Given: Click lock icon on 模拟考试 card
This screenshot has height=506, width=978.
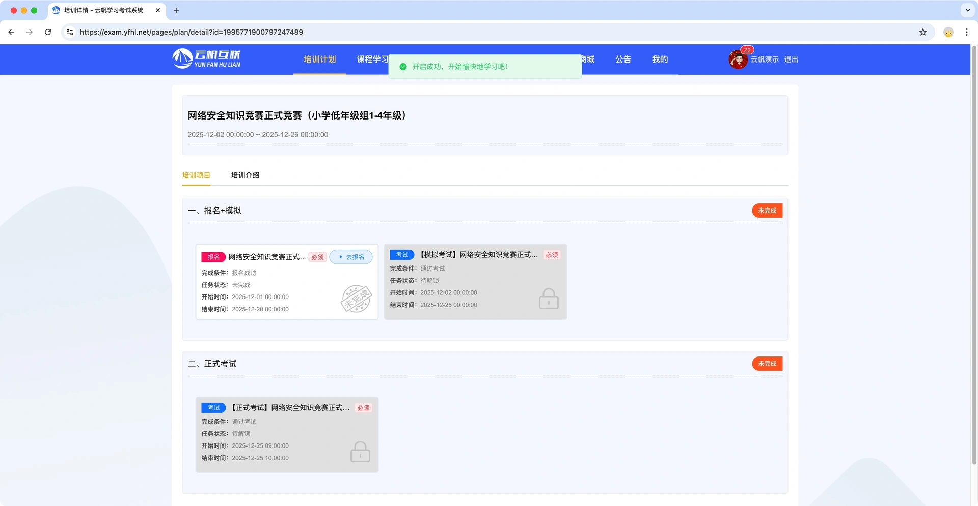Looking at the screenshot, I should pyautogui.click(x=549, y=299).
